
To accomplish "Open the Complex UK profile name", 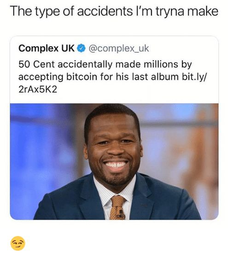I will coord(47,48).
